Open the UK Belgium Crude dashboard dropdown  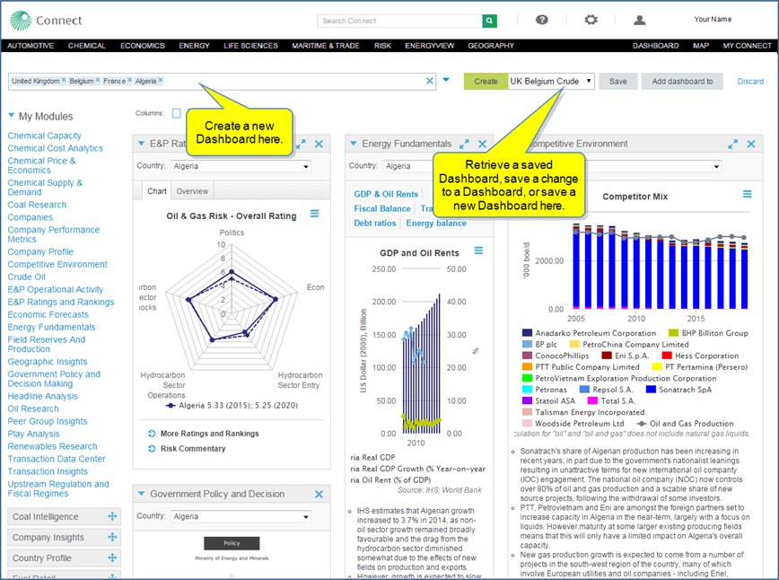pos(551,81)
